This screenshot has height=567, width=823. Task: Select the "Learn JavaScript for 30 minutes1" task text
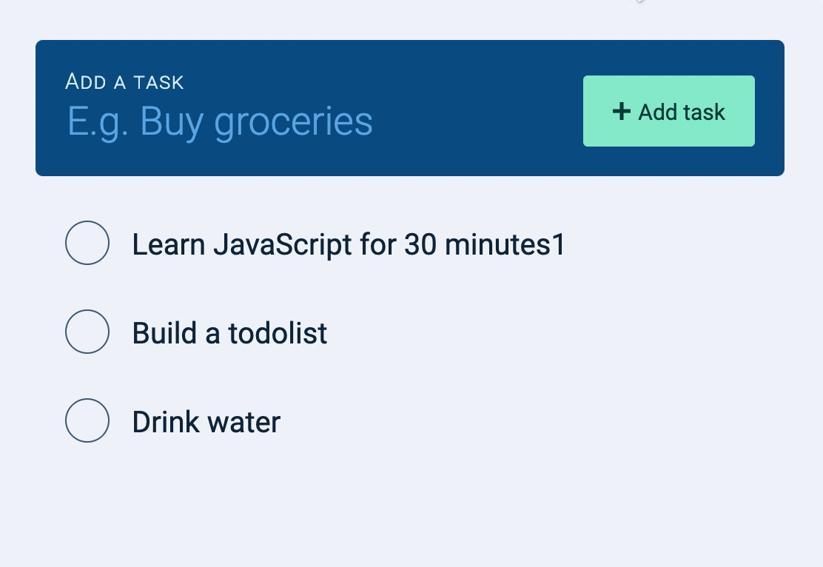348,244
